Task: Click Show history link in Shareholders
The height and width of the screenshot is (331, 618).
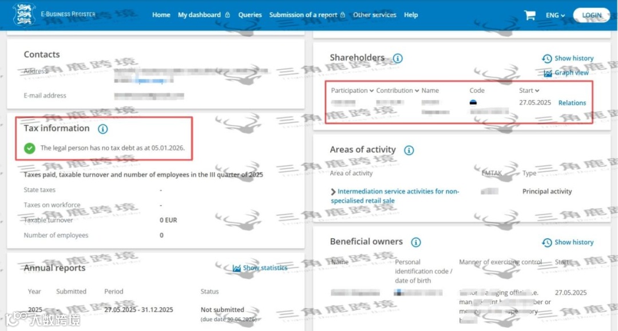Action: [x=574, y=58]
